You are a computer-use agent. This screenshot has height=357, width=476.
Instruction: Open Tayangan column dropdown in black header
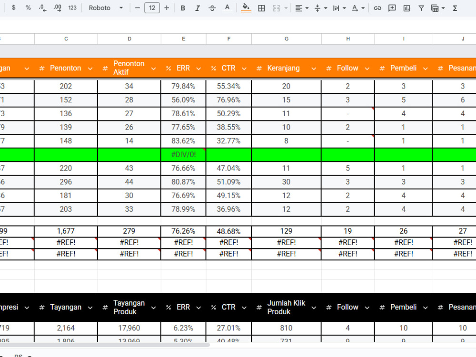pos(90,308)
